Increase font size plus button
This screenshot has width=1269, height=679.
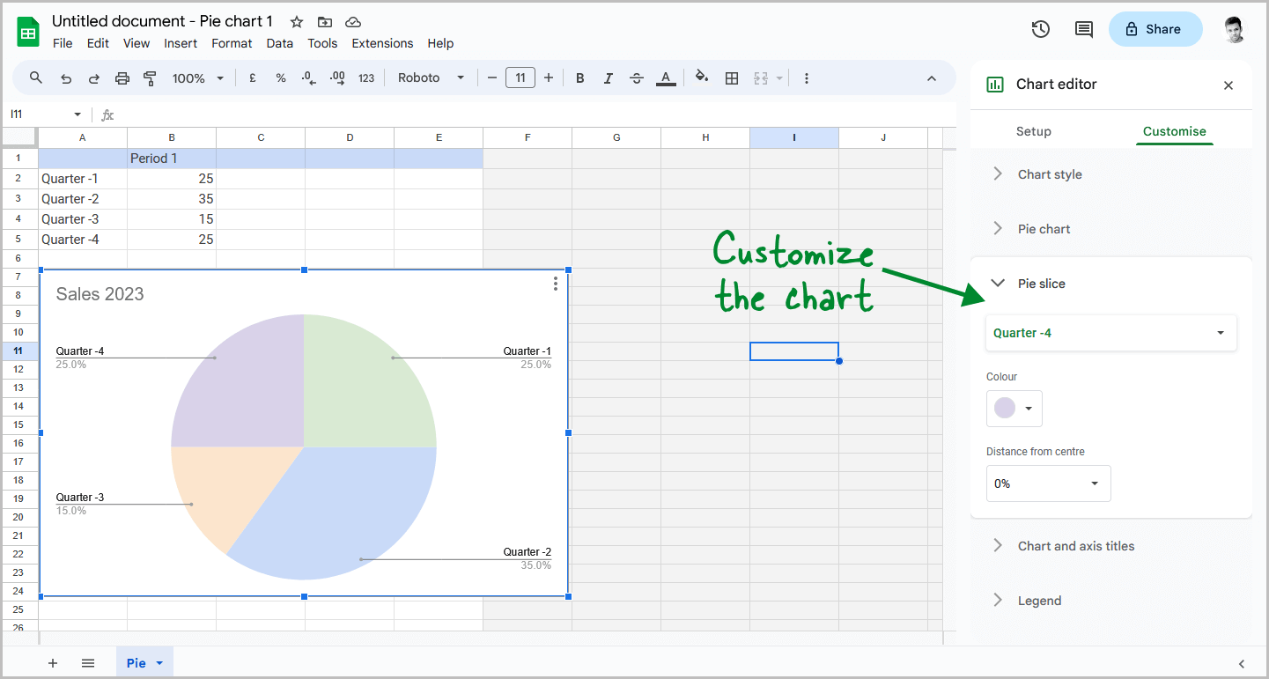pos(549,78)
